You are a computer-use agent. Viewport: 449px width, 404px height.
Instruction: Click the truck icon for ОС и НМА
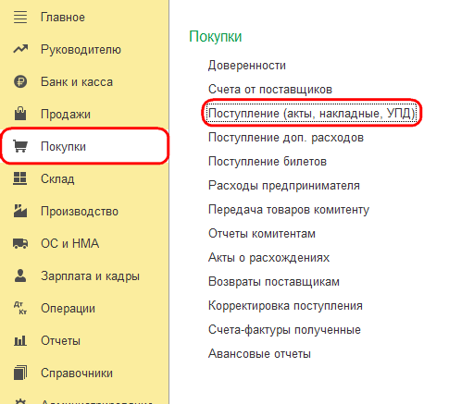tap(20, 243)
